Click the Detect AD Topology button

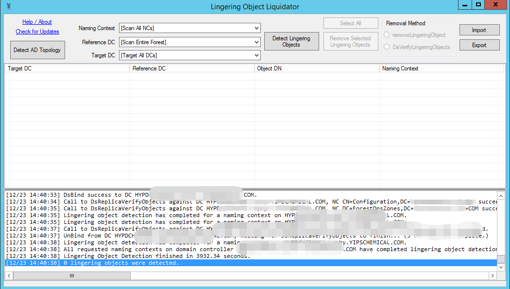[x=37, y=50]
